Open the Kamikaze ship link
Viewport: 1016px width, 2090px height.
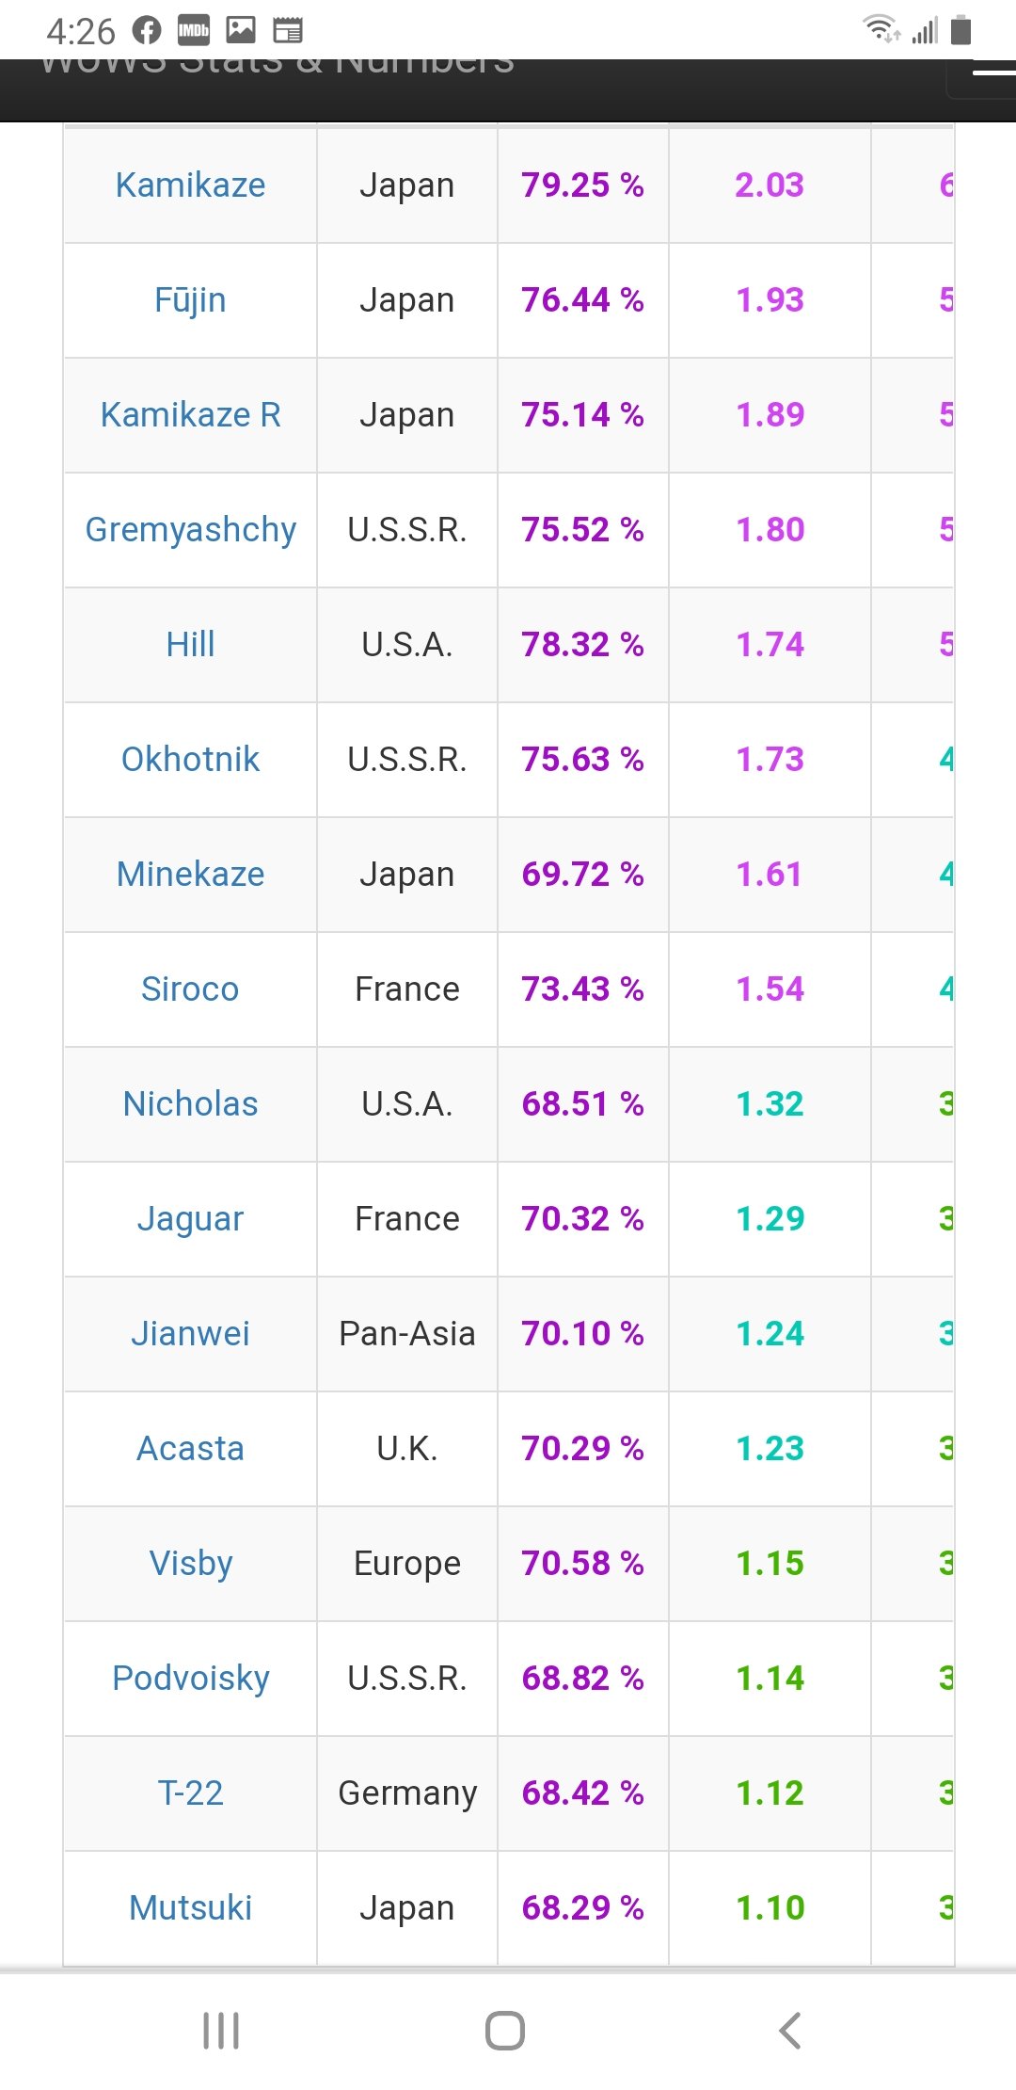pyautogui.click(x=190, y=185)
